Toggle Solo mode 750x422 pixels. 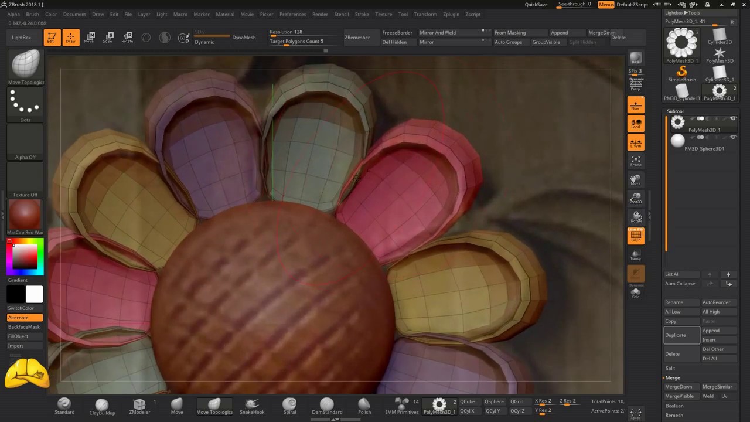pyautogui.click(x=636, y=293)
